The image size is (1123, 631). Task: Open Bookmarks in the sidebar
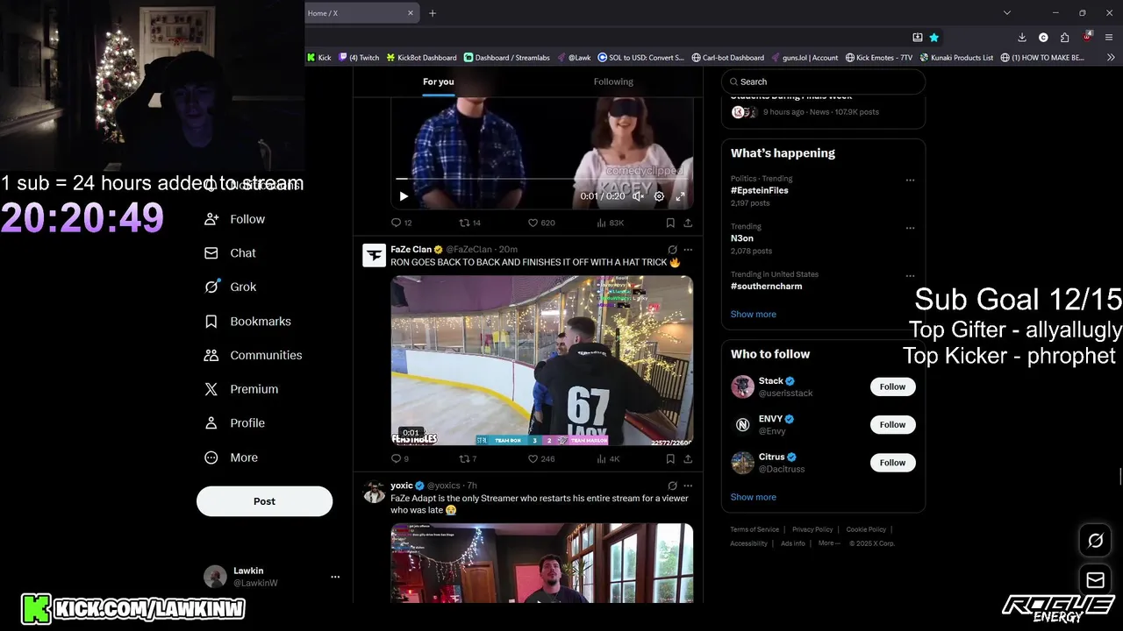(x=247, y=322)
